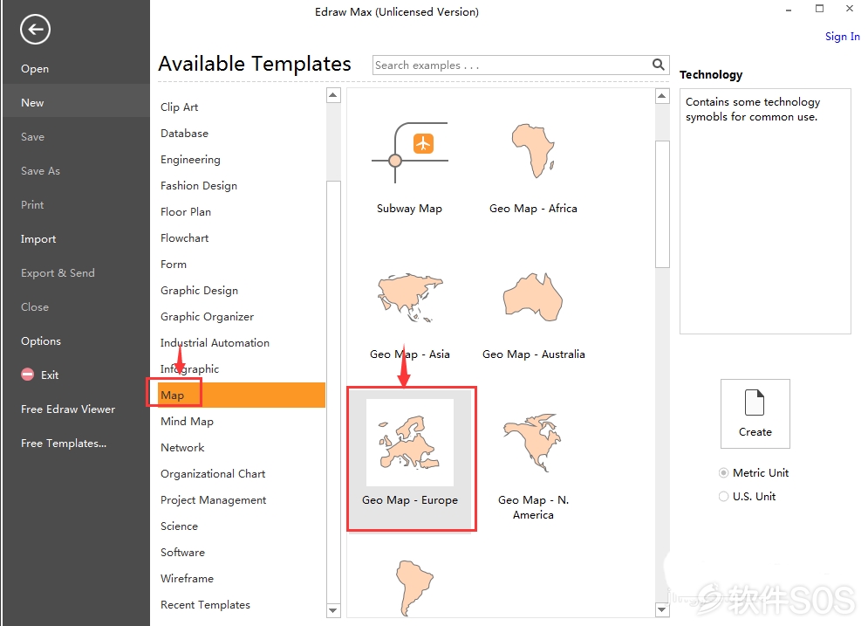The width and height of the screenshot is (868, 626).
Task: Select the Industrial Automation category
Action: [215, 342]
